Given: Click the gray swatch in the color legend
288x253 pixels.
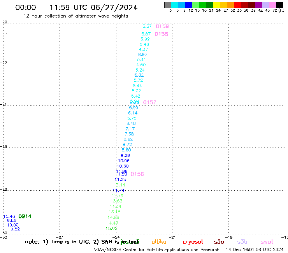Looking at the screenshot, I should click(x=168, y=5).
